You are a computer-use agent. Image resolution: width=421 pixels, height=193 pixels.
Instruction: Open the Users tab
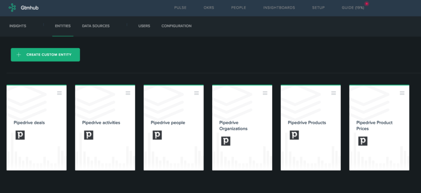coord(144,26)
